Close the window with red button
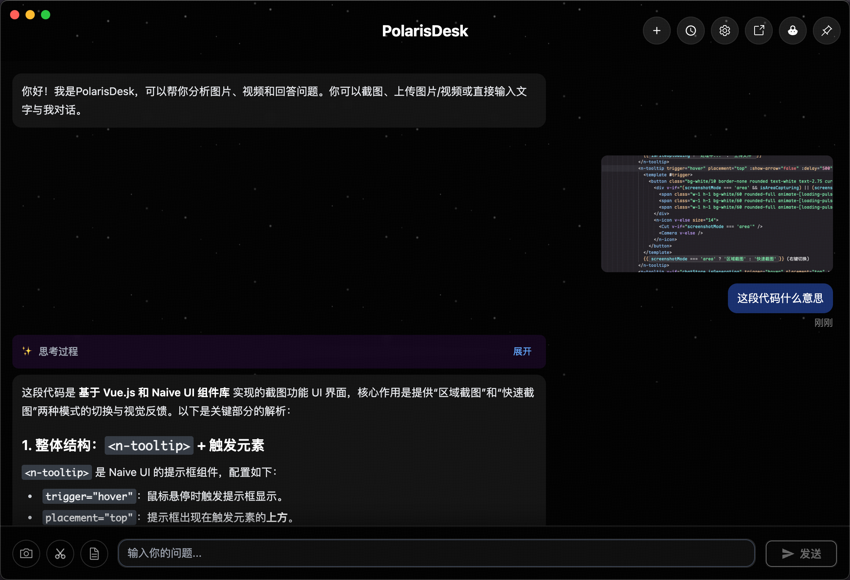The image size is (850, 580). pyautogui.click(x=15, y=15)
